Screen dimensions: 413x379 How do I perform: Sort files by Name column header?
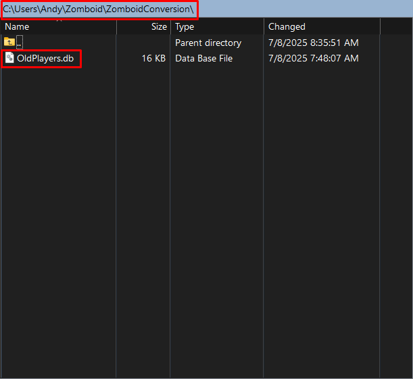pos(17,26)
